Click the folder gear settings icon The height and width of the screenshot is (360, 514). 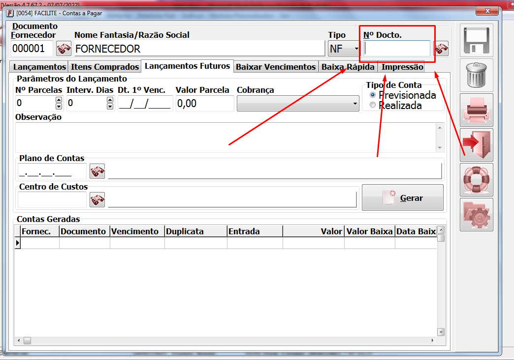(476, 215)
